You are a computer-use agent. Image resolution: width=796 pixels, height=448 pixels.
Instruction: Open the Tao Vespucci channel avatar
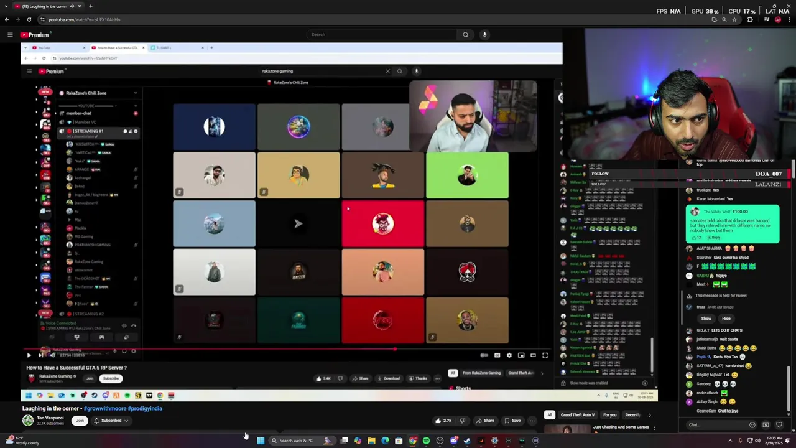tap(28, 421)
